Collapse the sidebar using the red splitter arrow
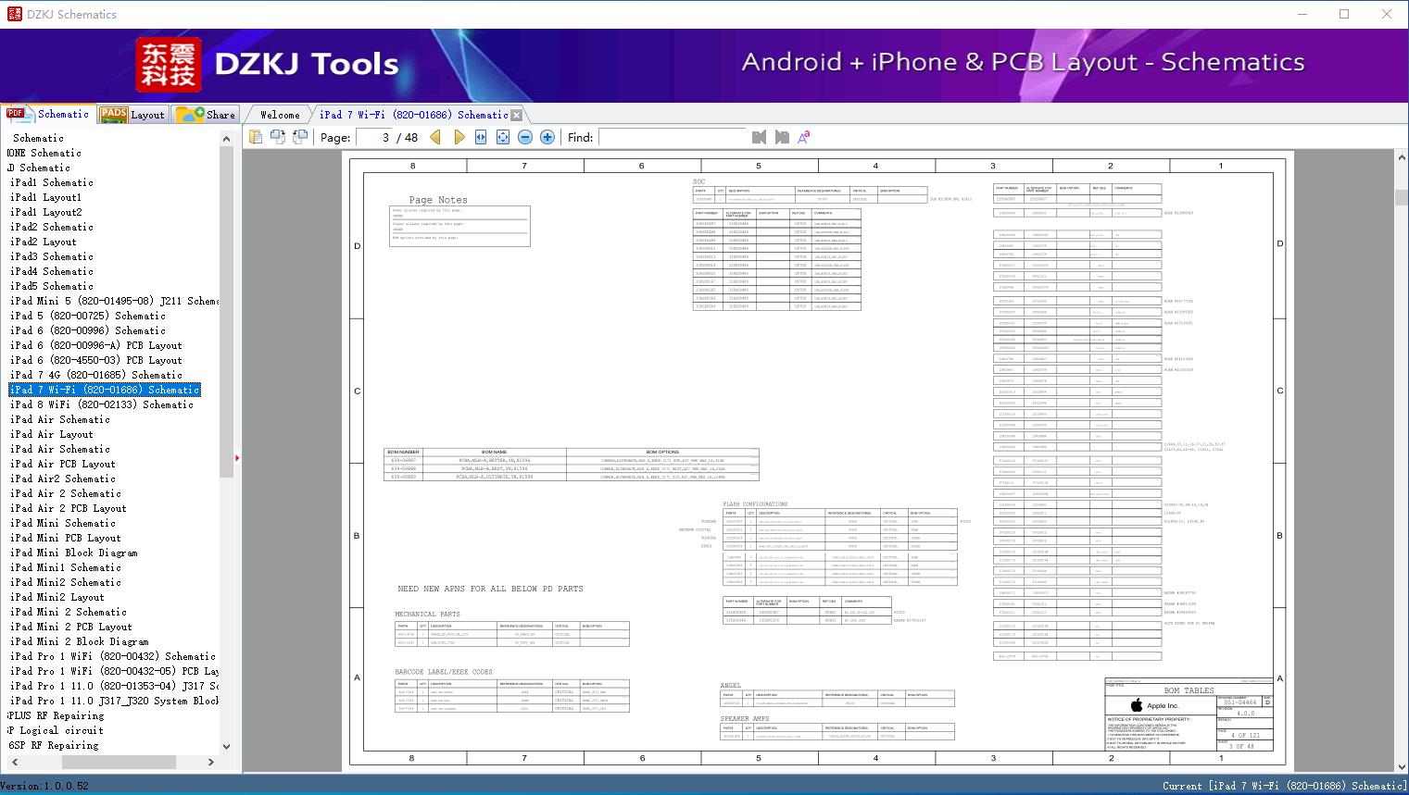The width and height of the screenshot is (1409, 795). click(x=237, y=458)
